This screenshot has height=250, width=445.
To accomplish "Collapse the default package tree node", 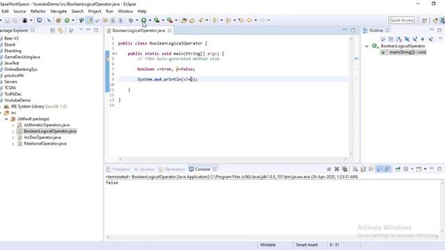I will [6, 119].
